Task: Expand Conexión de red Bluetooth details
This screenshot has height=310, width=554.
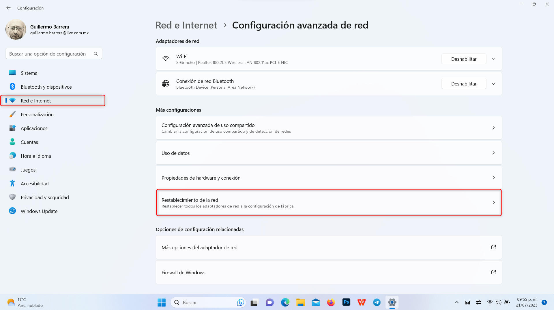Action: (x=493, y=84)
